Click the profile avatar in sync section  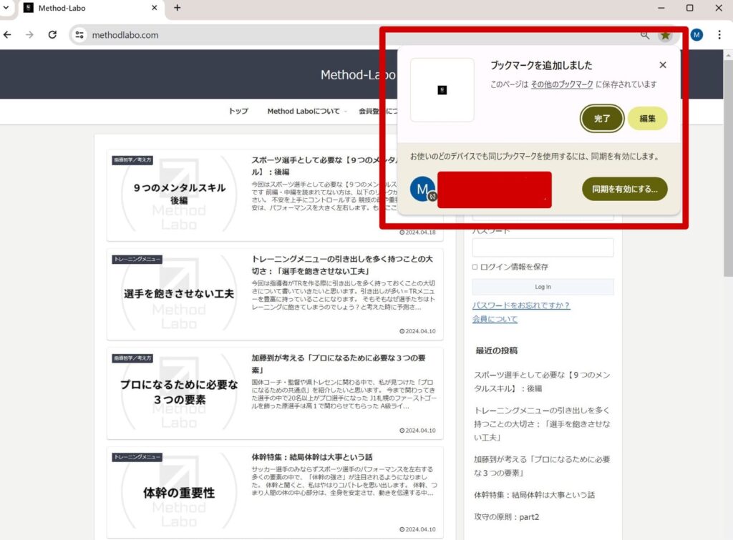(422, 190)
